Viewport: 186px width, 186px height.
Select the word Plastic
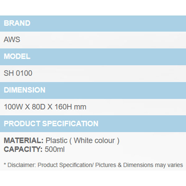pyautogui.click(x=56, y=140)
